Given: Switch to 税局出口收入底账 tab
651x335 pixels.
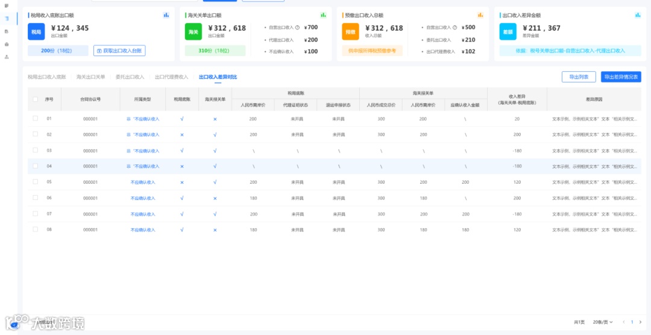Looking at the screenshot, I should (x=47, y=77).
